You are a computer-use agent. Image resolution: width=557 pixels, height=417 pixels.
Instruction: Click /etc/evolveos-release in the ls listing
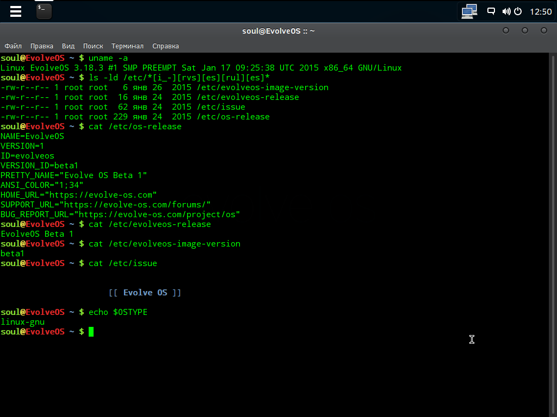248,97
